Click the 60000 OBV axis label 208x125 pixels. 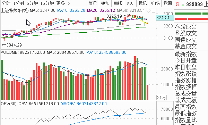(167, 119)
